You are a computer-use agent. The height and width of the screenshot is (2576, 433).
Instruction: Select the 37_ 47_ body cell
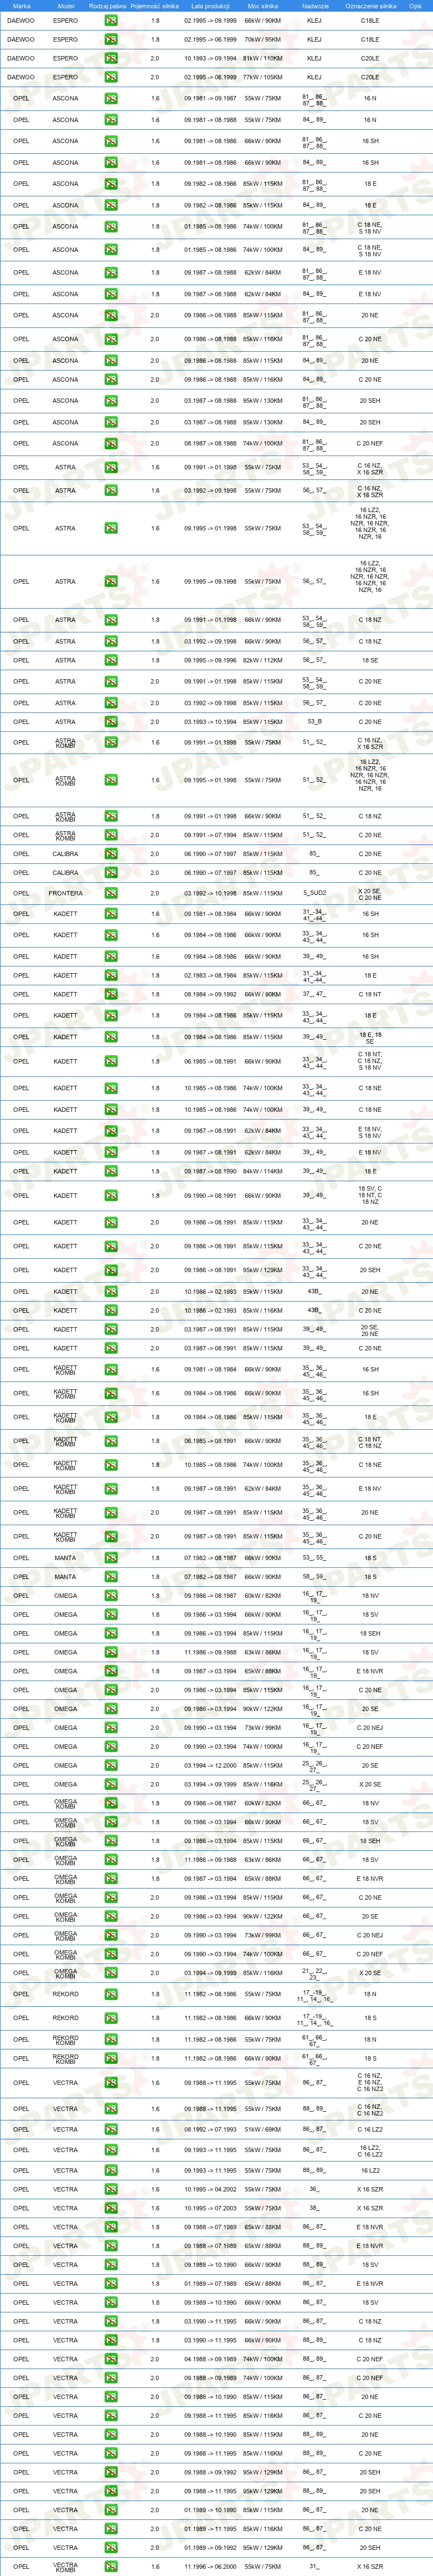coord(315,994)
